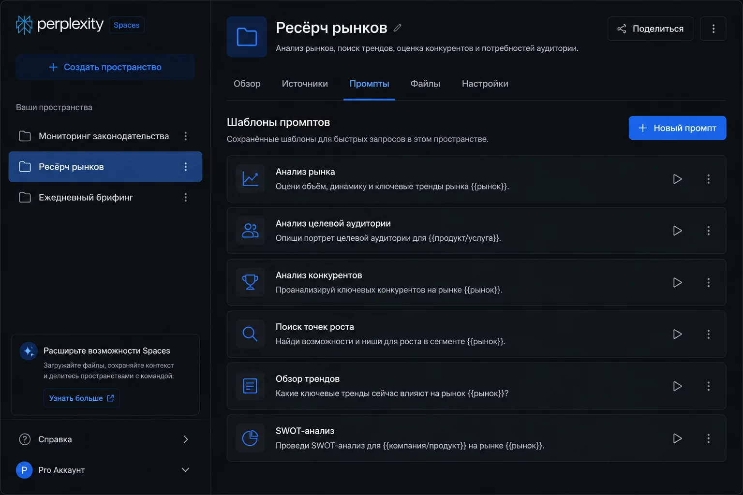
Task: Click chart icon of Анализ рынка
Action: 250,179
